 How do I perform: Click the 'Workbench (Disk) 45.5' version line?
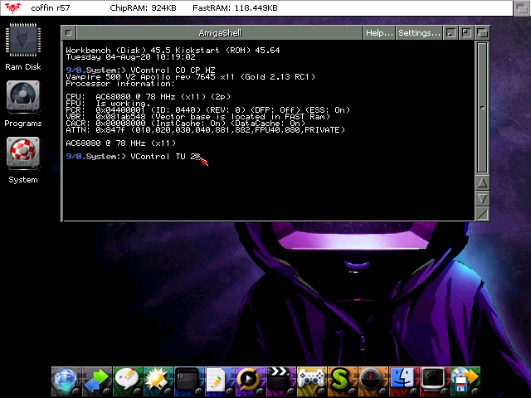point(173,50)
